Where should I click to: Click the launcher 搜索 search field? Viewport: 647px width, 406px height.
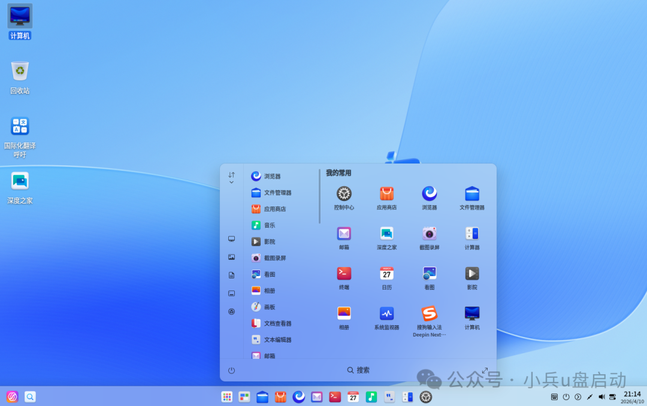coord(358,370)
